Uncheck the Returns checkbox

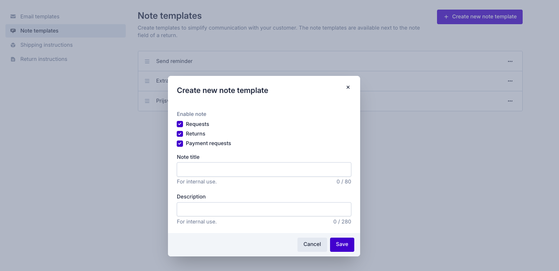coord(180,134)
